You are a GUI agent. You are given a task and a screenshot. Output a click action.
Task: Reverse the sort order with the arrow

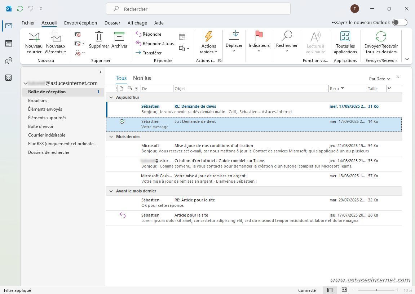(x=398, y=79)
